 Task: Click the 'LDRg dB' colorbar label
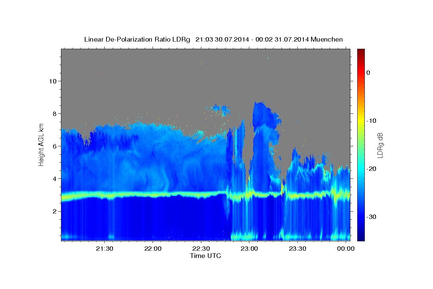tap(380, 145)
